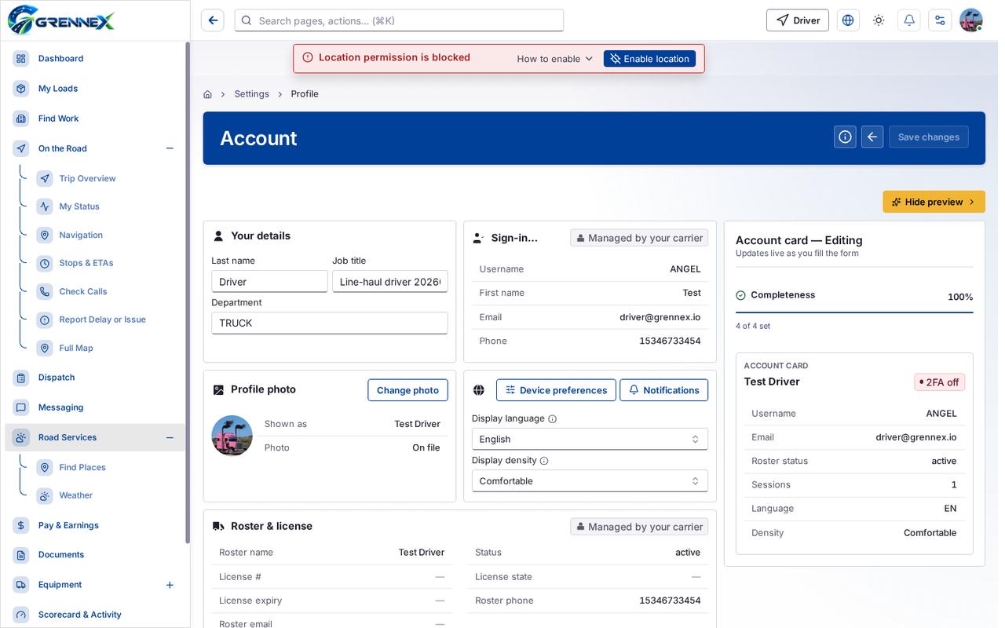Click the Messaging chat icon

(21, 407)
